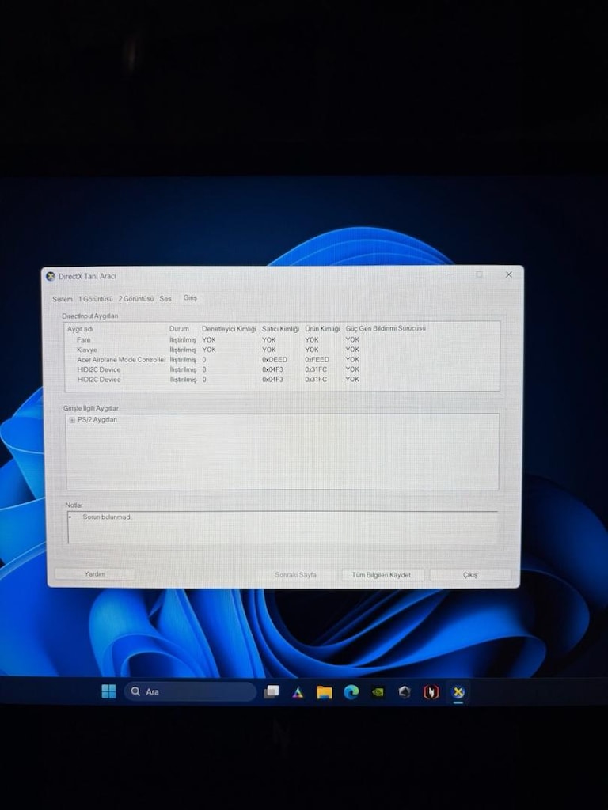The width and height of the screenshot is (608, 810).
Task: Open the red Nitro icon in taskbar
Action: tap(431, 692)
